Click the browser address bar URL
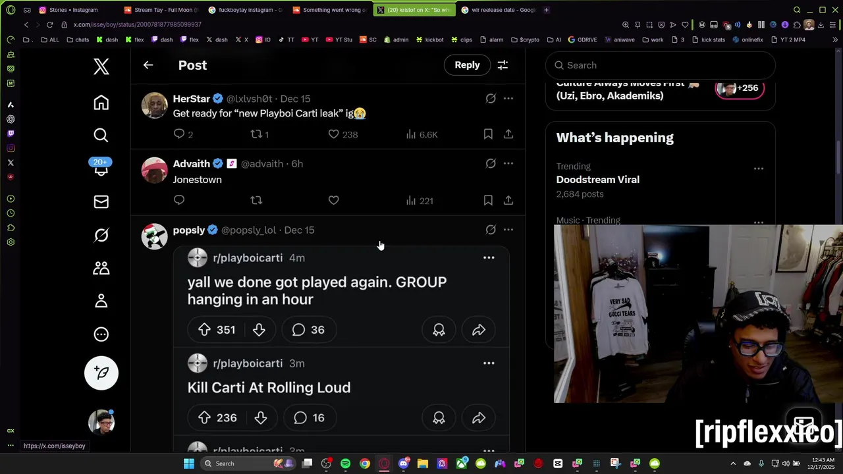Viewport: 843px width, 474px height. (x=137, y=25)
